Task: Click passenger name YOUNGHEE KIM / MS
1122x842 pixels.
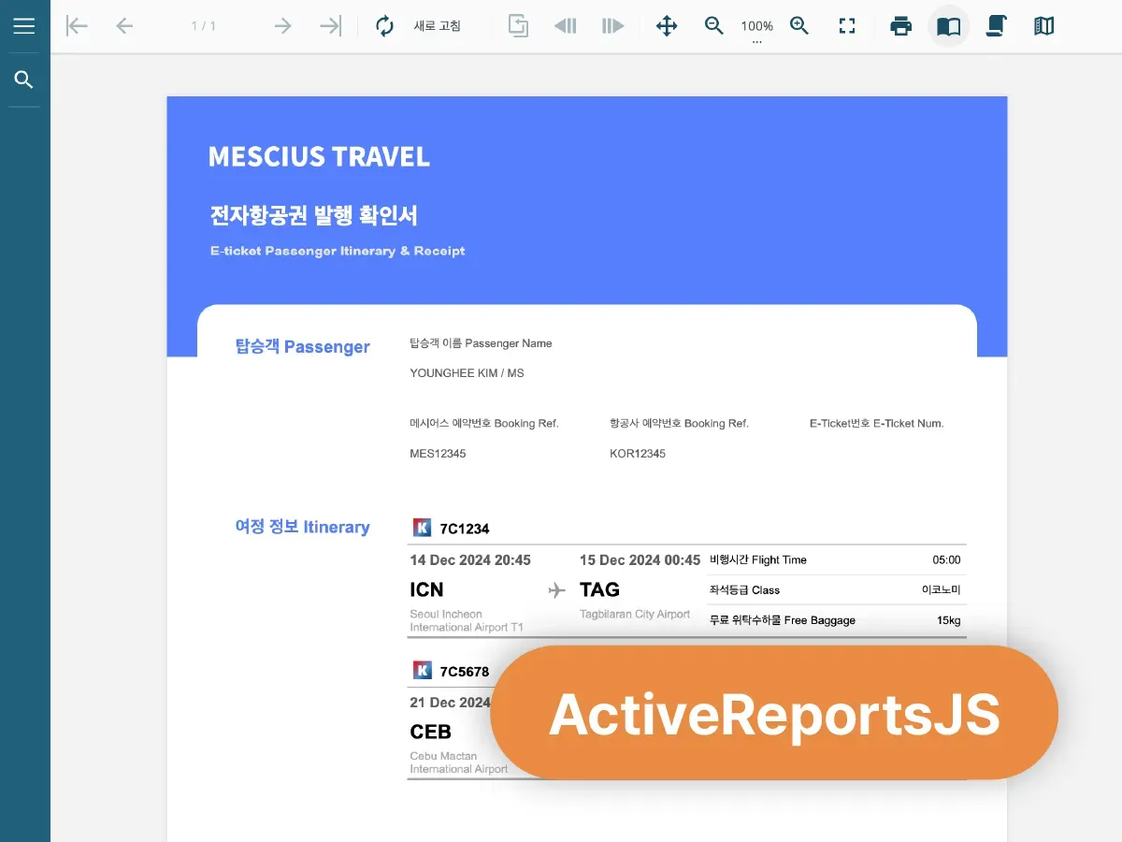Action: tap(467, 373)
